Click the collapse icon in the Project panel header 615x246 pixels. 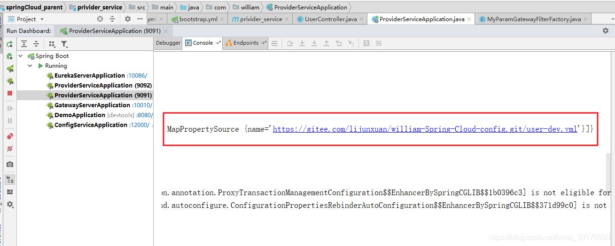112,19
